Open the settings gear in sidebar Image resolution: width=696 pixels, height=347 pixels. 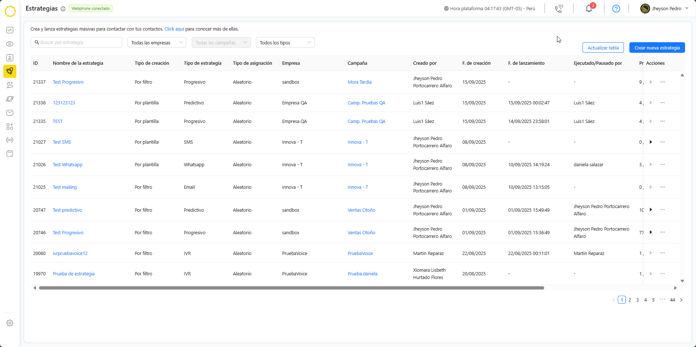(10, 323)
